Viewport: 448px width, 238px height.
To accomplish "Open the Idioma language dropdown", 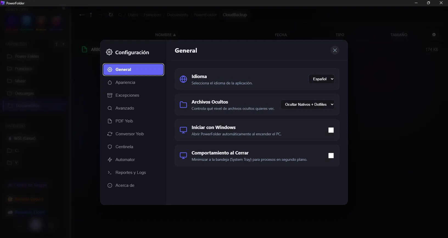I will (322, 79).
